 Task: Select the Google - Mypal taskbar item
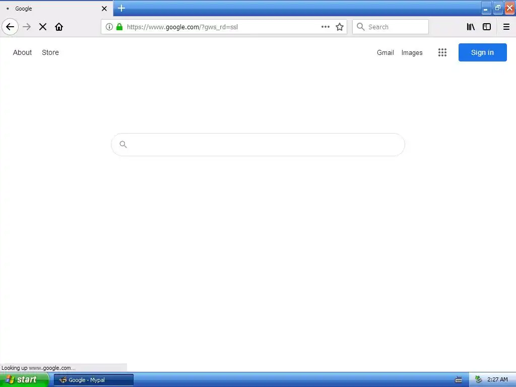coord(94,380)
